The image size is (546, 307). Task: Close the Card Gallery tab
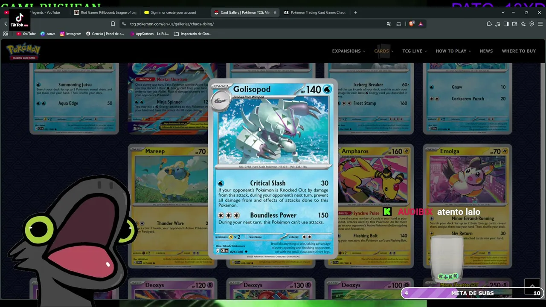pyautogui.click(x=275, y=12)
